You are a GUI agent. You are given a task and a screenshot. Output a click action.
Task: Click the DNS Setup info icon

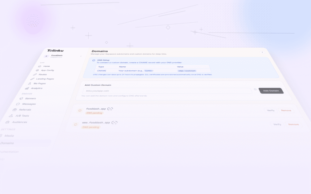click(x=94, y=60)
